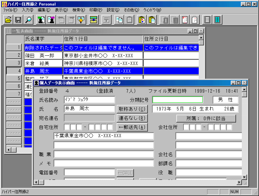Click the grayed previous page toolbar icon

61,20
